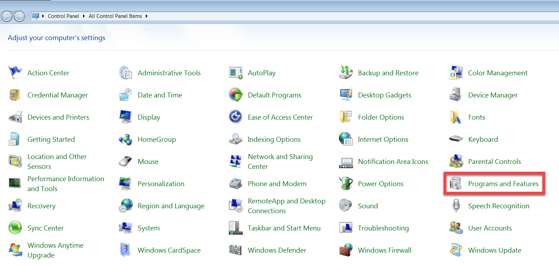Open the Network and Sharing Center link
This screenshot has height=266, width=559.
[280, 161]
